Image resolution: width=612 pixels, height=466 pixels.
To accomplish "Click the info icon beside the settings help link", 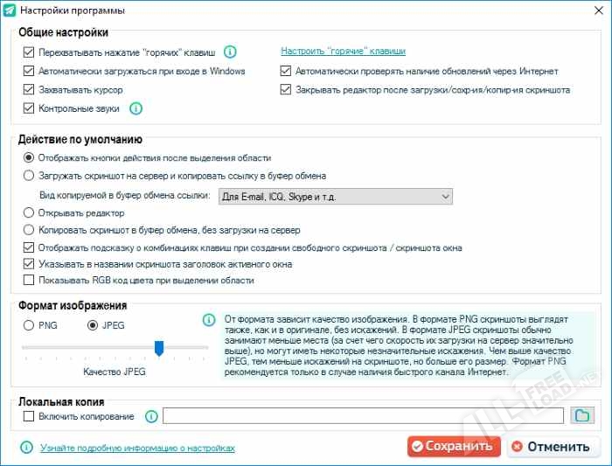I will [26, 448].
